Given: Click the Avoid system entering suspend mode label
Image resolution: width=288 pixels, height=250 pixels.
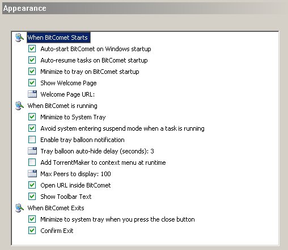Looking at the screenshot, I should 122,128.
